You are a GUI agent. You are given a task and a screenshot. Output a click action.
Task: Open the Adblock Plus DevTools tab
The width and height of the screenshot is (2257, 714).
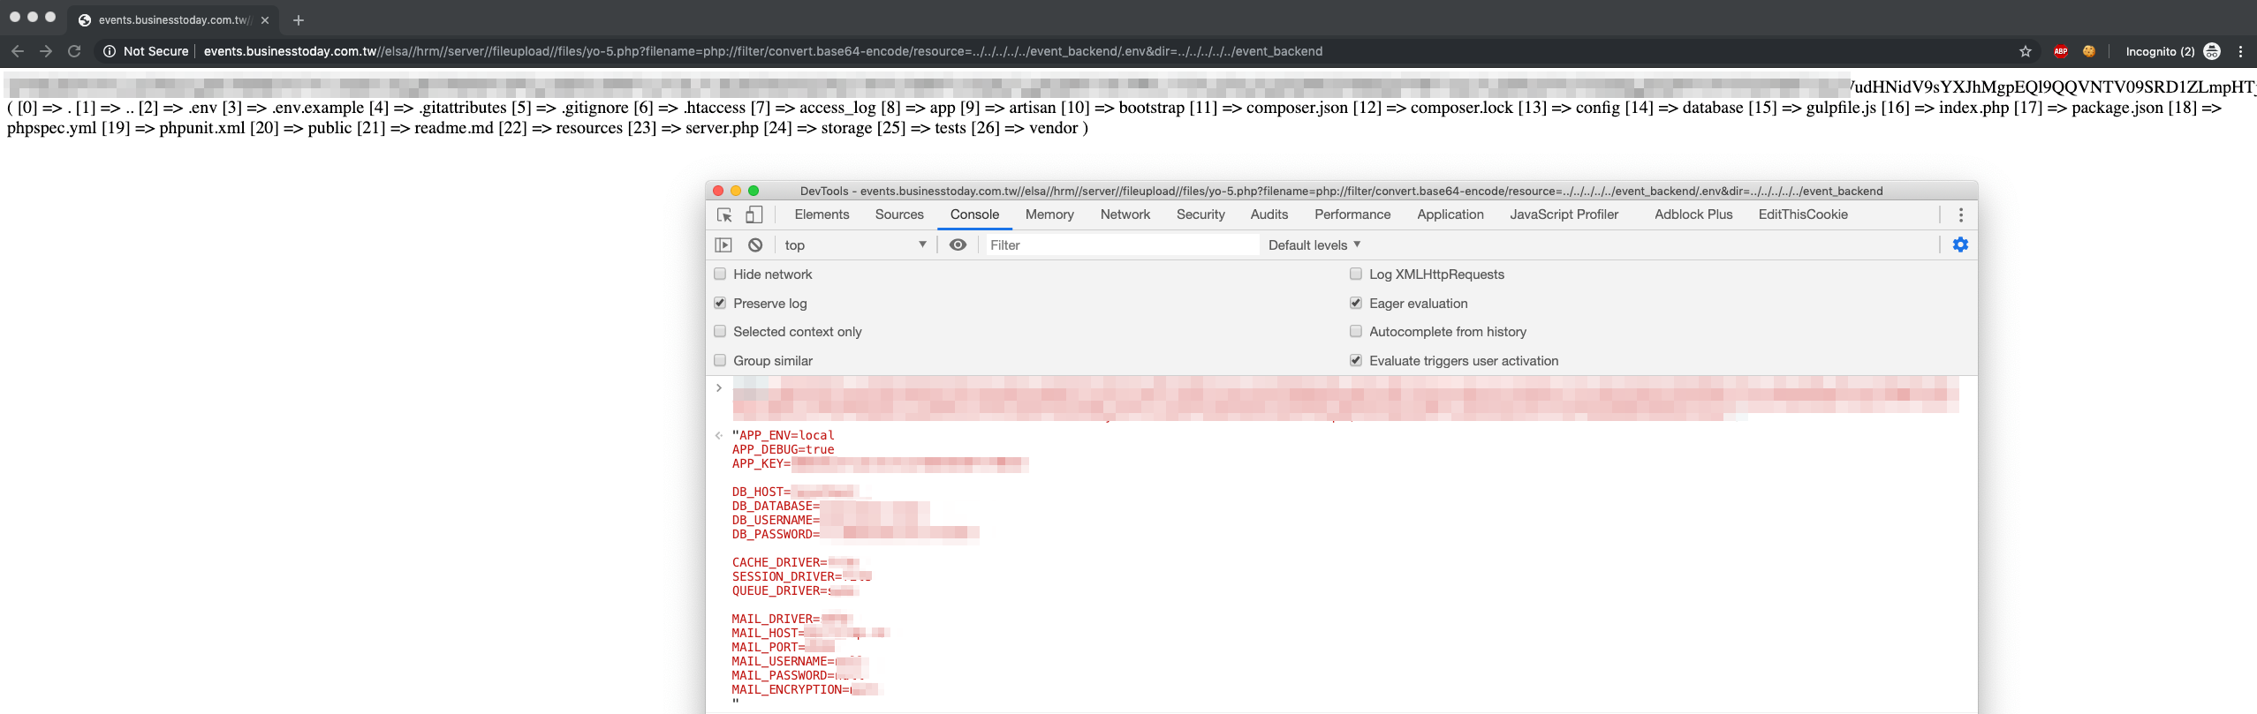(x=1693, y=214)
